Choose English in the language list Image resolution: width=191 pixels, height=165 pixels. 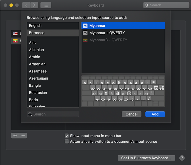(35, 26)
